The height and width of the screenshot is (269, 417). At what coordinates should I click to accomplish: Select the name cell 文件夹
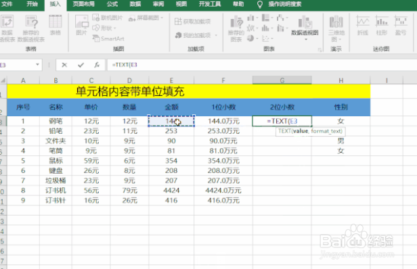pos(56,141)
